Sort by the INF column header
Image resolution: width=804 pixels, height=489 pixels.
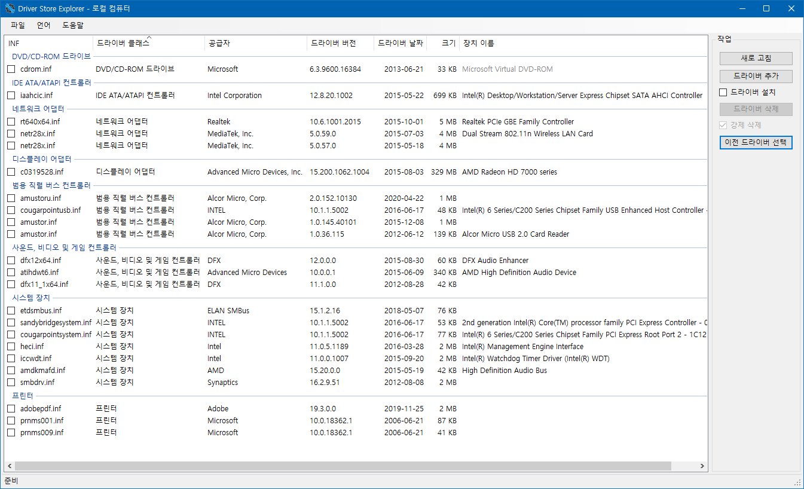click(48, 43)
